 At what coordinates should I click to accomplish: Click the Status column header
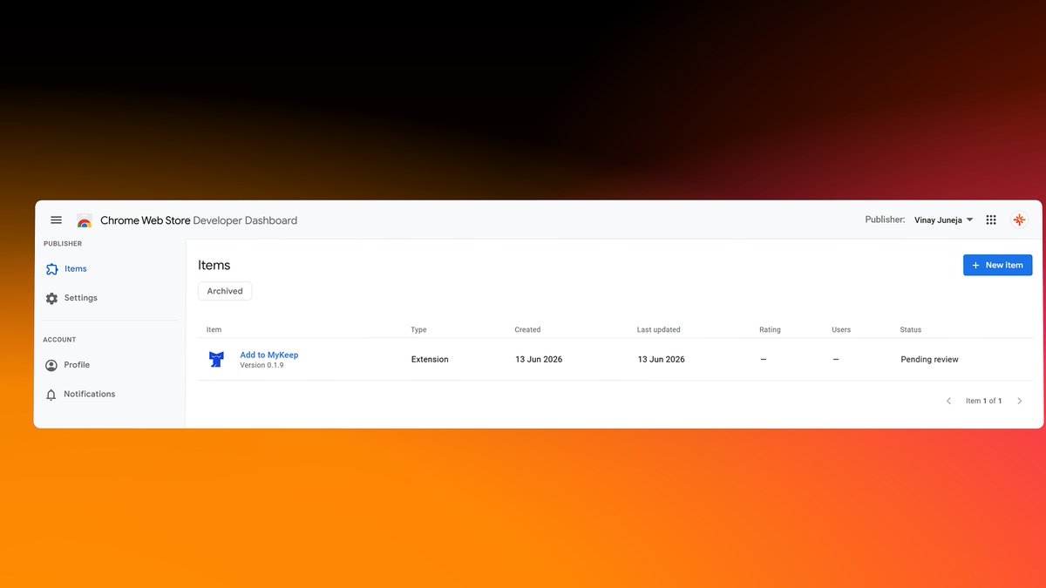point(911,330)
